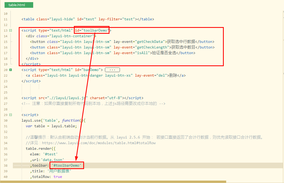Click the layui.js src path on line 26

click(x=67, y=98)
